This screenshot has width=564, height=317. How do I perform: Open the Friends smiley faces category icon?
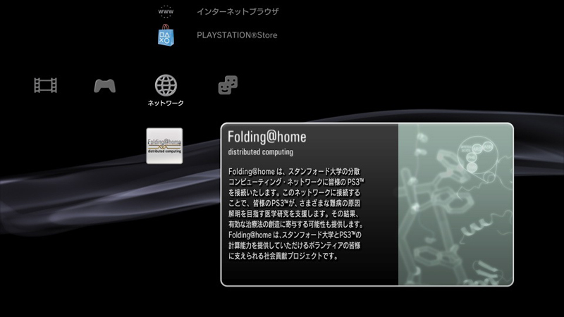(x=227, y=85)
